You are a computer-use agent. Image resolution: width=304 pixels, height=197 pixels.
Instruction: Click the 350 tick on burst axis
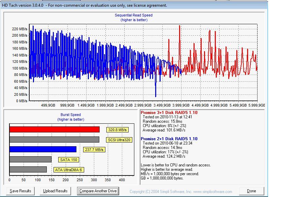(x=108, y=180)
